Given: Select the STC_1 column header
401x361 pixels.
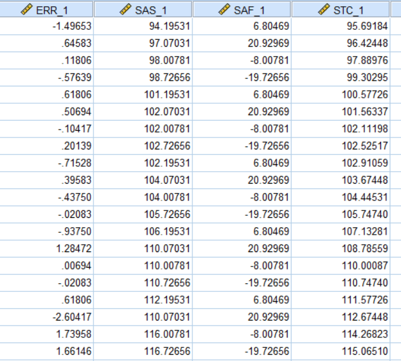Looking at the screenshot, I should [341, 9].
